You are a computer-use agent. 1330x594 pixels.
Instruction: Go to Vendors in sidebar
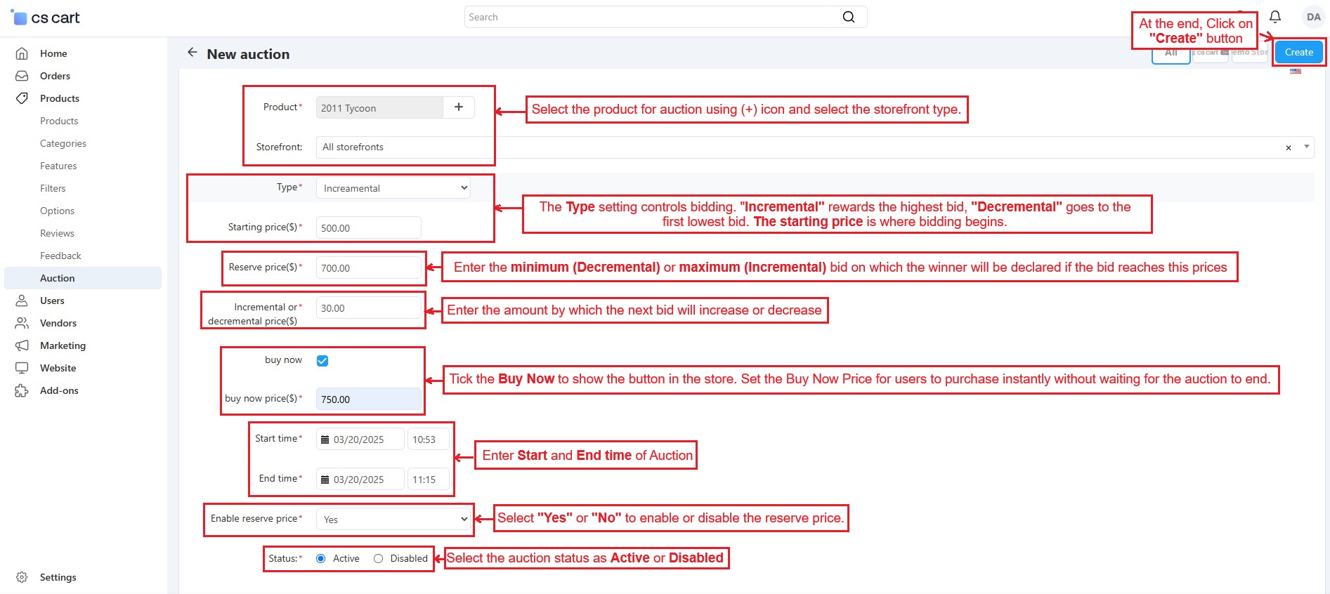pos(58,323)
